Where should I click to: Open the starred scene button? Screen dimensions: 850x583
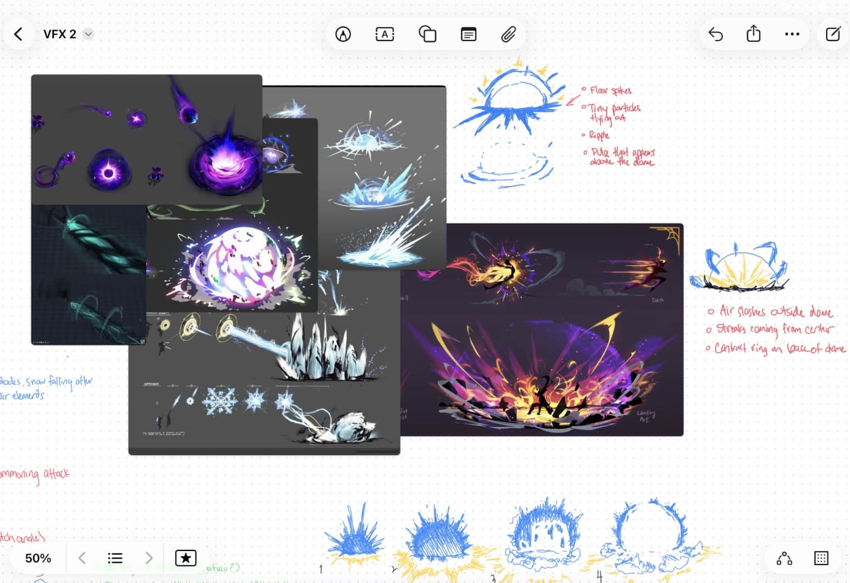186,558
